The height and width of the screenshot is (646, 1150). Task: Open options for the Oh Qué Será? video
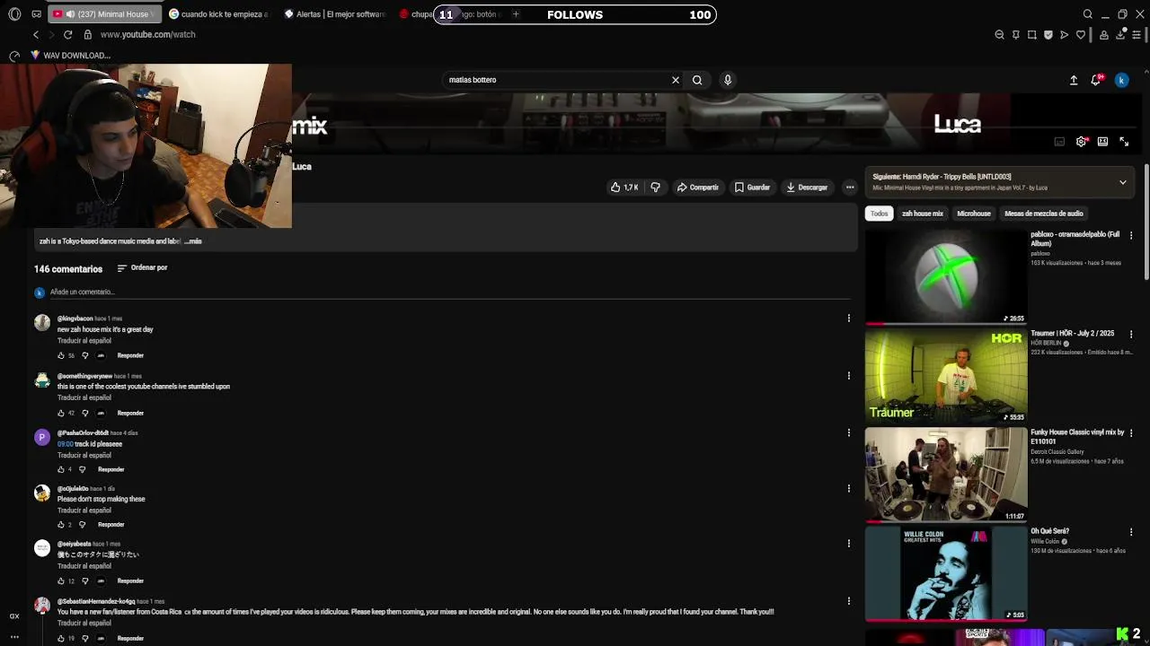pyautogui.click(x=1131, y=532)
